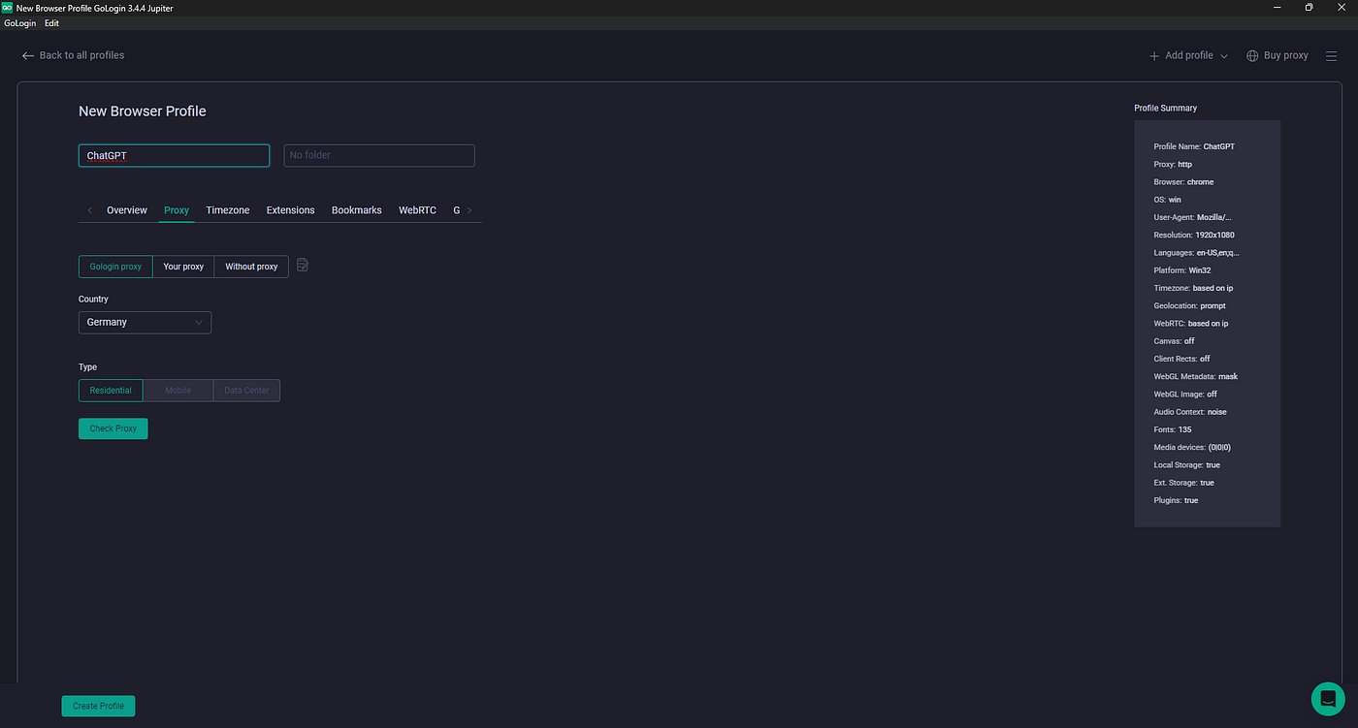Click the back arrow icon

(28, 55)
